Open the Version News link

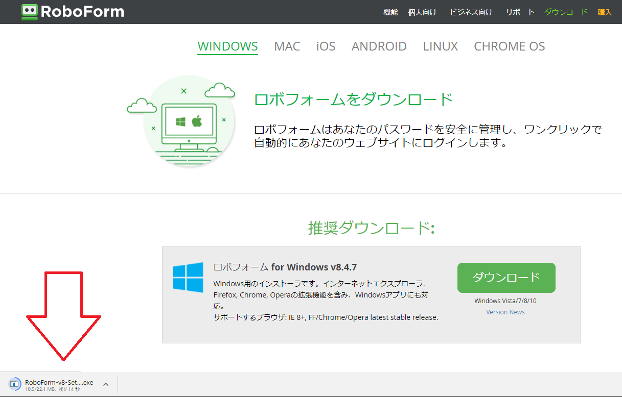505,312
